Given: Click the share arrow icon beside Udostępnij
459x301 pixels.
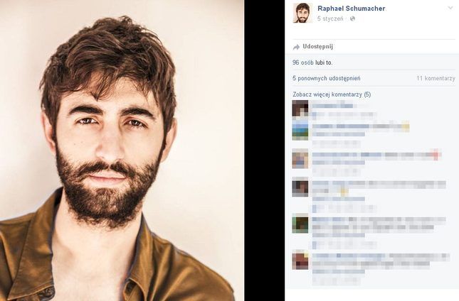Looking at the screenshot, I should [296, 47].
